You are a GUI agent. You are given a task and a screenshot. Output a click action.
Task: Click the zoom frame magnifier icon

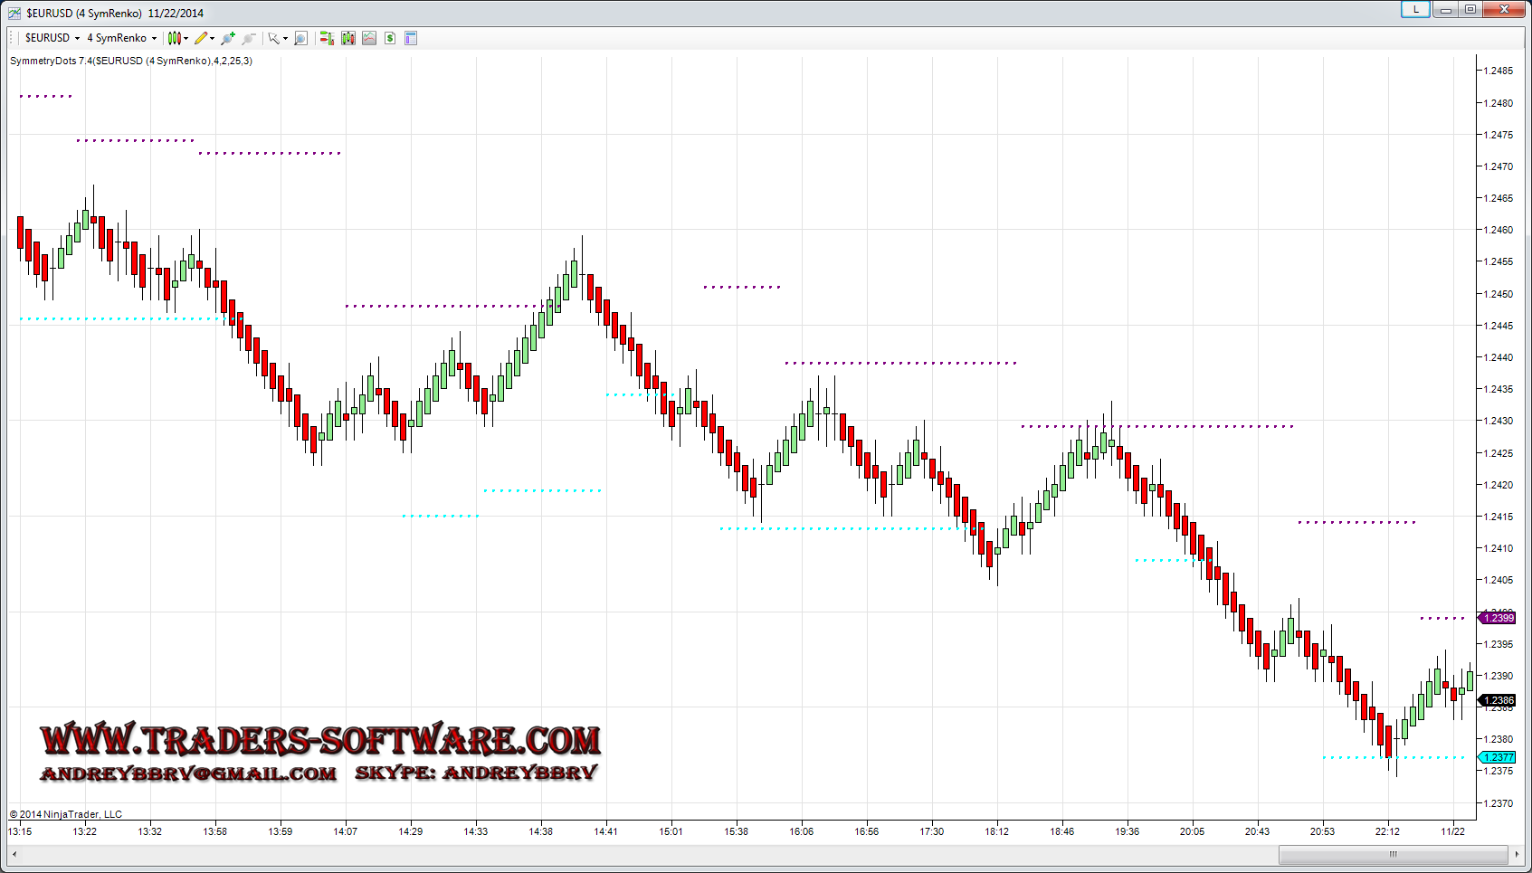(301, 38)
